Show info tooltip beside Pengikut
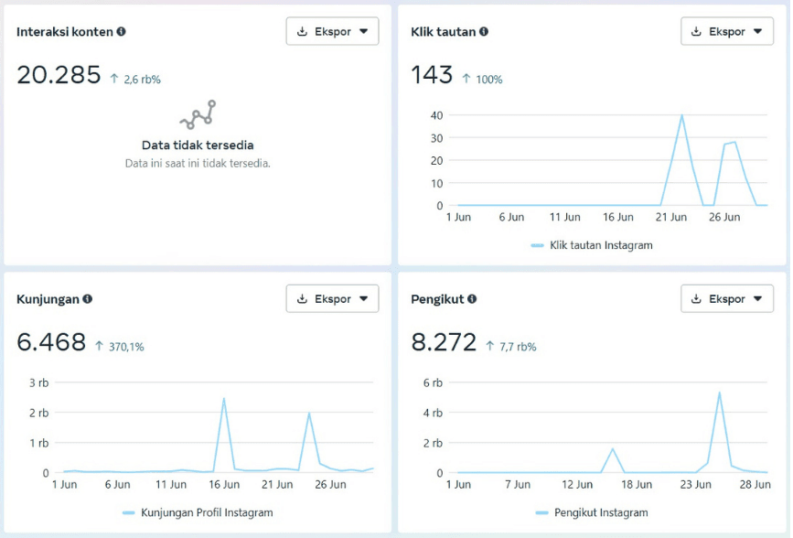 (472, 299)
